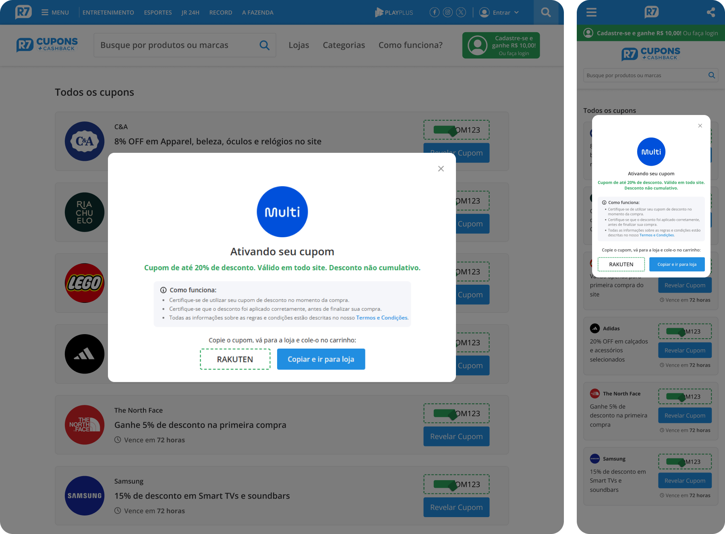Viewport: 725px width, 534px height.
Task: Close the desktop Multi coupon modal
Action: point(441,169)
